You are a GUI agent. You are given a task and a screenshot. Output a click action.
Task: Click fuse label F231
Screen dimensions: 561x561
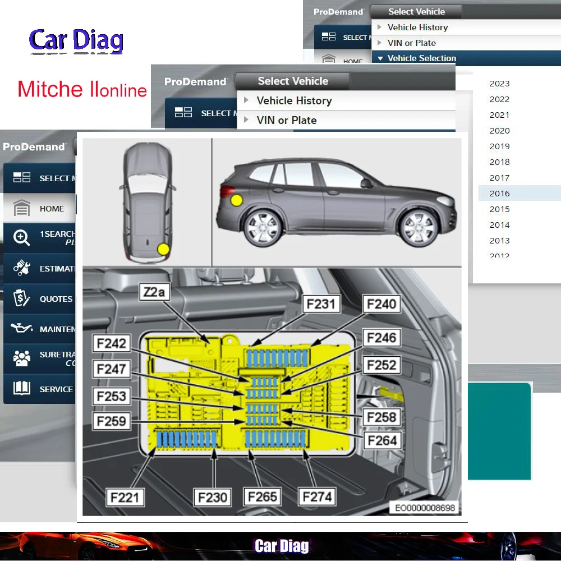pyautogui.click(x=321, y=304)
